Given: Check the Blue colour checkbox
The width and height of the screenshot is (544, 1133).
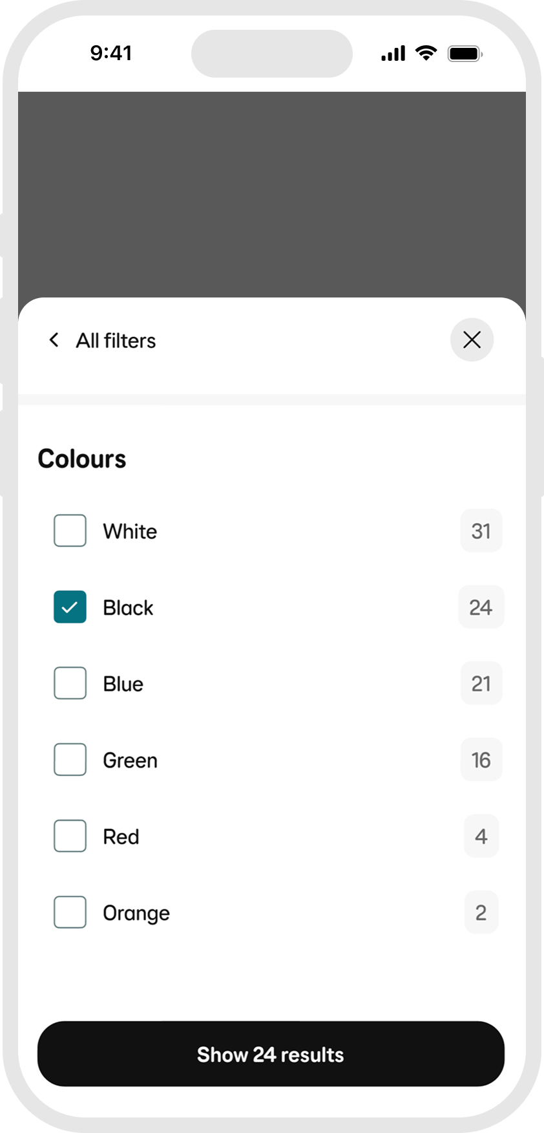Looking at the screenshot, I should 70,684.
